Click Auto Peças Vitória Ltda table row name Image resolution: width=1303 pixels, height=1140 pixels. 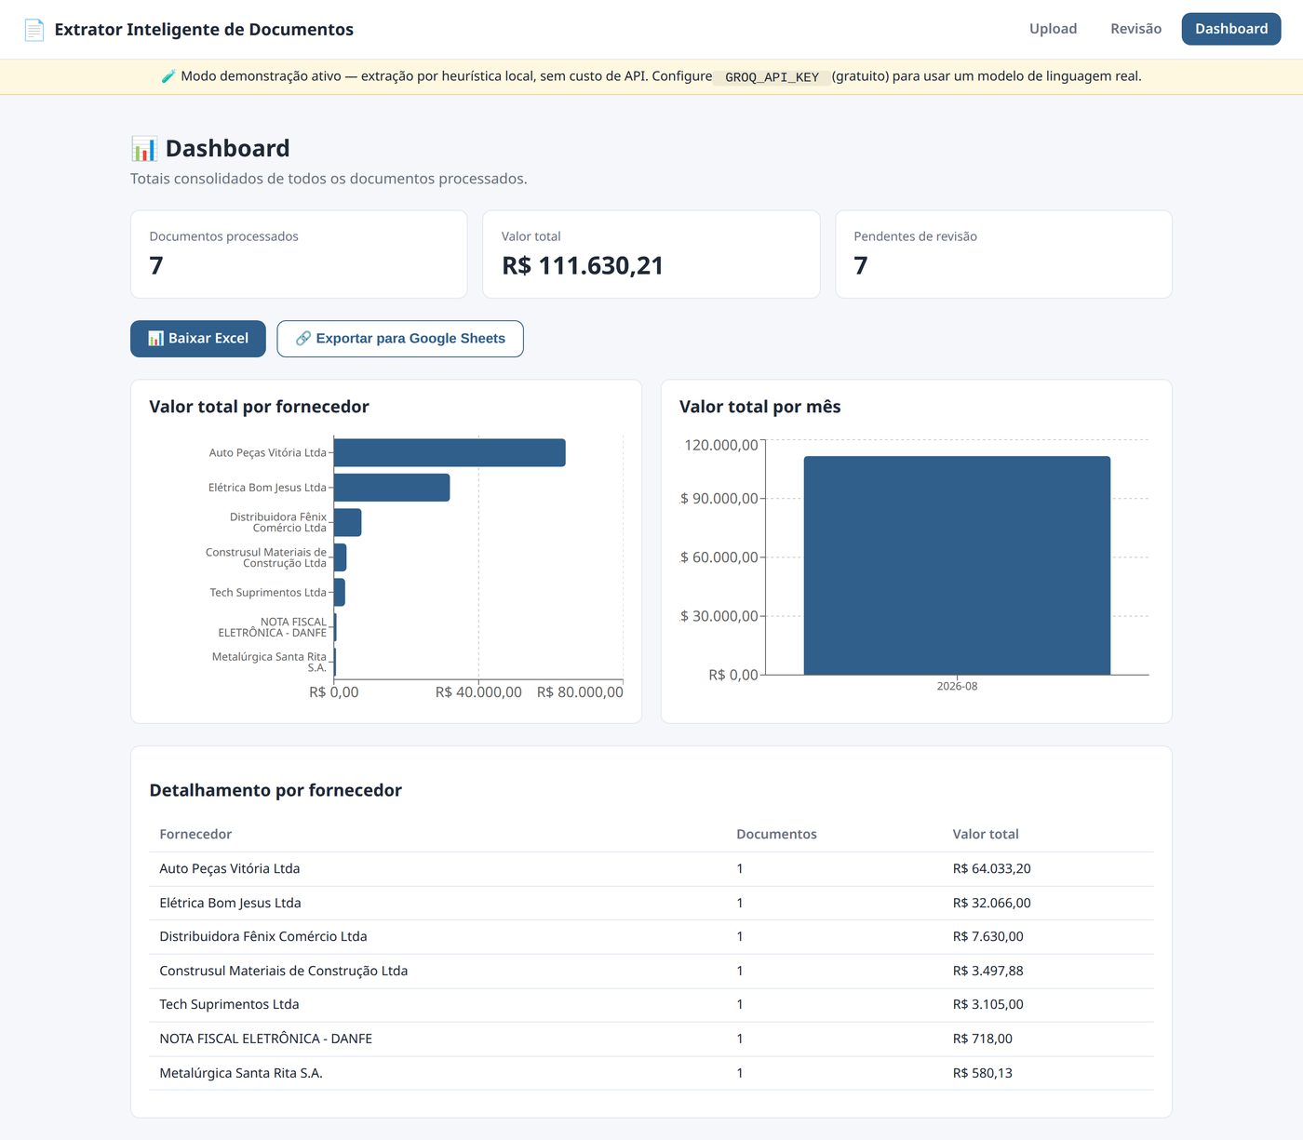(230, 868)
